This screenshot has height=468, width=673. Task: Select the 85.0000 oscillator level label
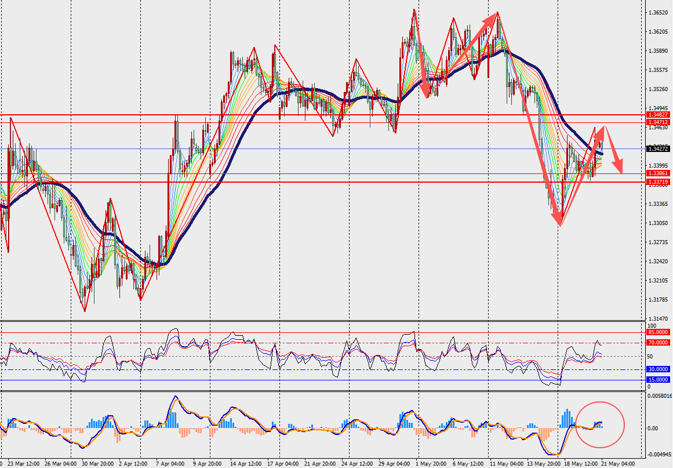pos(658,332)
